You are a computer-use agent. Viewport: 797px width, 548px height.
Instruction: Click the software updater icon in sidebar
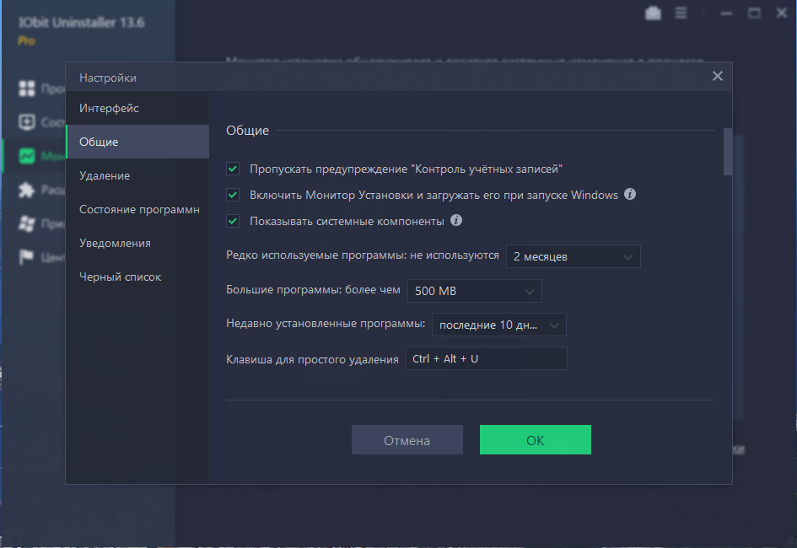point(27,122)
